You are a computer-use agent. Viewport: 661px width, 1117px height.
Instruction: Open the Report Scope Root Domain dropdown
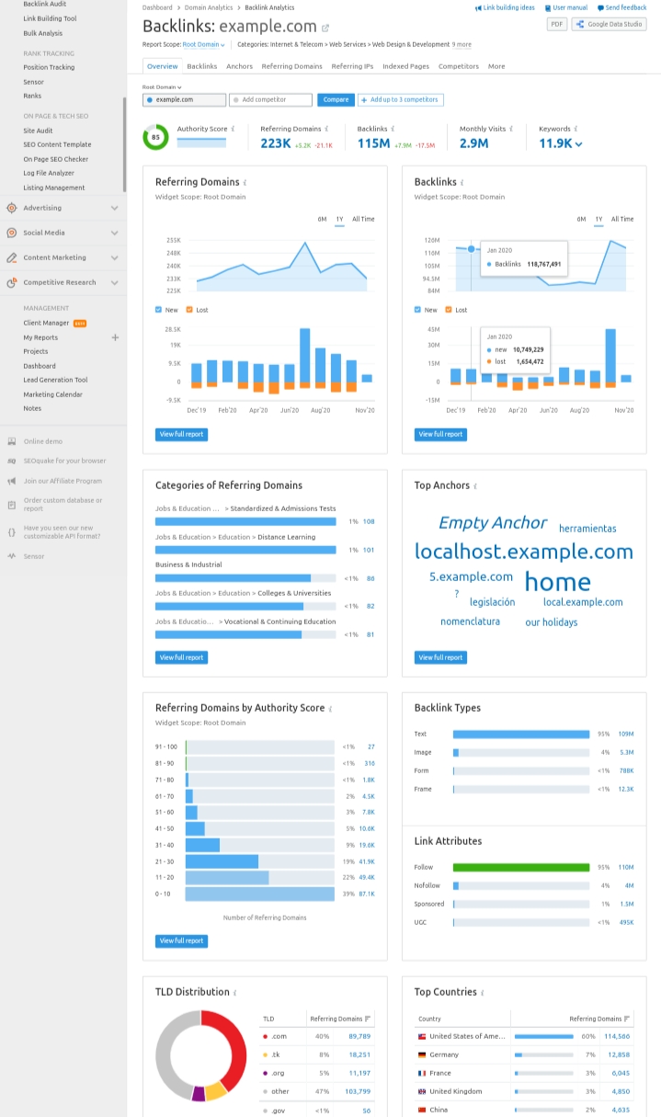pyautogui.click(x=203, y=44)
